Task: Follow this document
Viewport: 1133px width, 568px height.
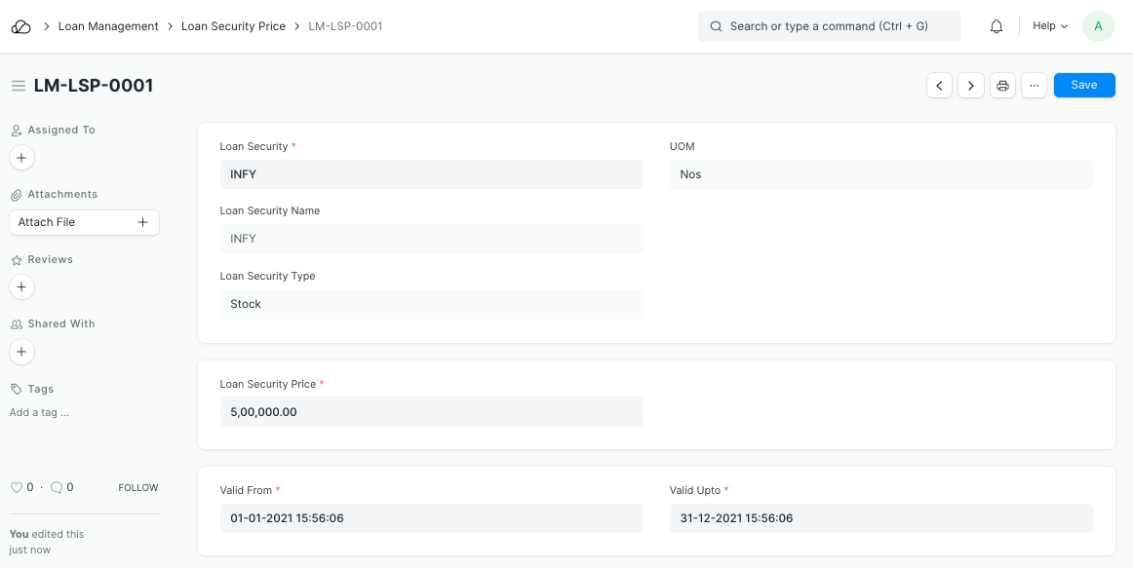Action: [x=137, y=487]
